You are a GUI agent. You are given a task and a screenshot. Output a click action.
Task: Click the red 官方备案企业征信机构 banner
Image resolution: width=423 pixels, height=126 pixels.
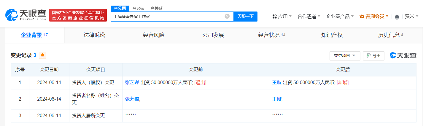[x=78, y=15]
